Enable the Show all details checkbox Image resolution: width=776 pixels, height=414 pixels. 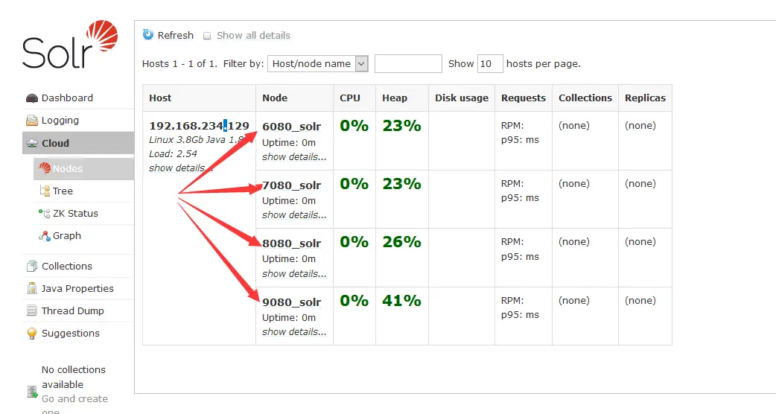[207, 36]
